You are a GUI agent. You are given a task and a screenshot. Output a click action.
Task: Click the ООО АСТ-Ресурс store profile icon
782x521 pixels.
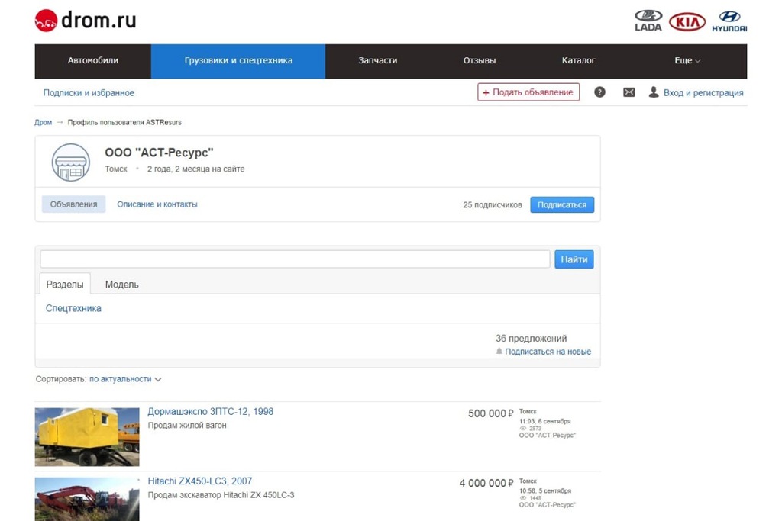70,162
